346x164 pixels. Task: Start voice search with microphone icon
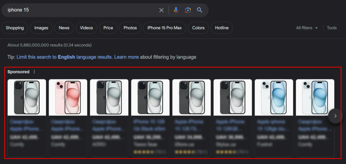(176, 10)
